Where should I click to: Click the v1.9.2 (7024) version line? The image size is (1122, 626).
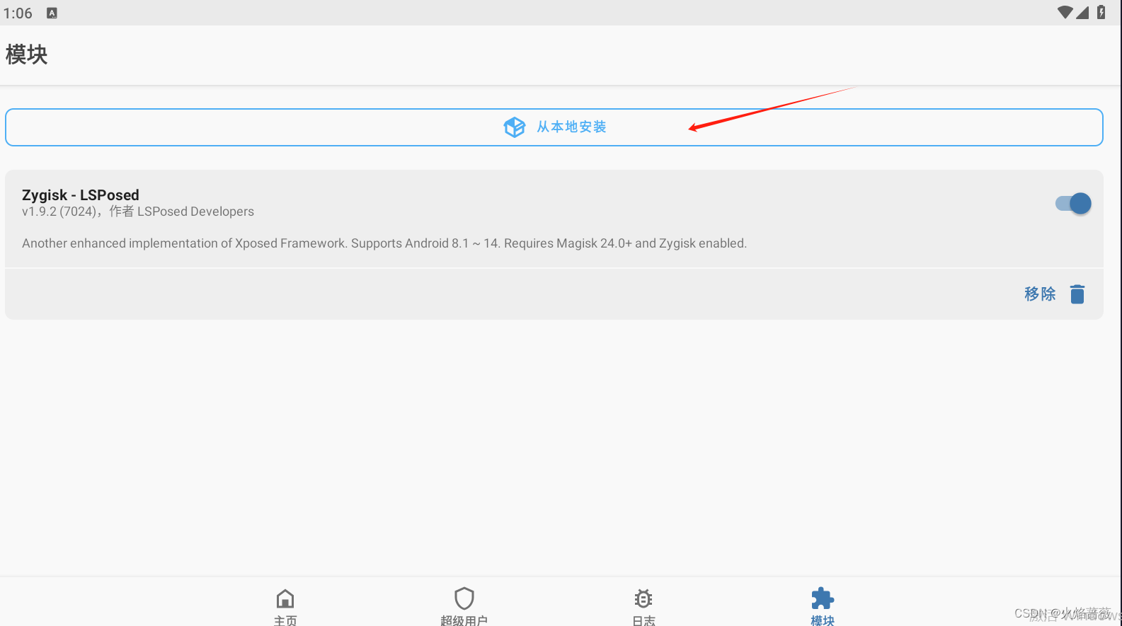click(x=138, y=211)
